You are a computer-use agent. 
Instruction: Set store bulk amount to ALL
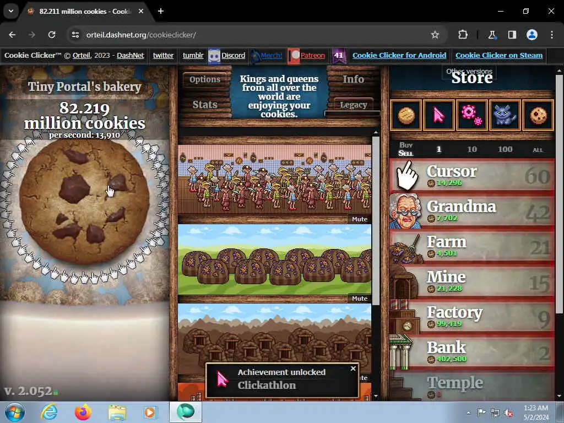538,150
